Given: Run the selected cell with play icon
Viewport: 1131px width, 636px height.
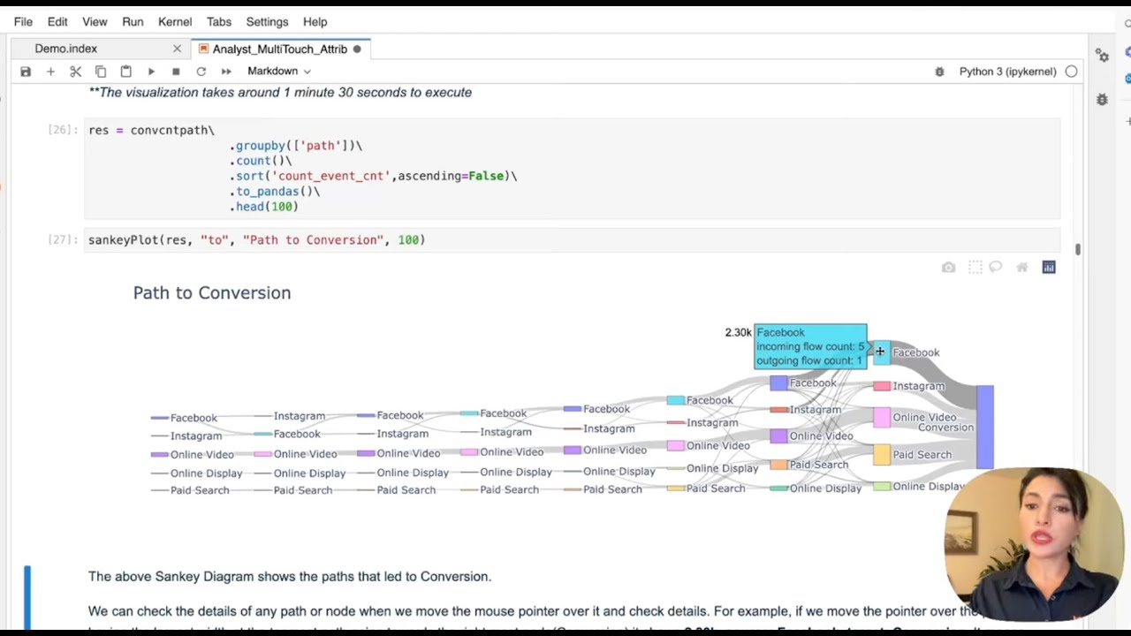Looking at the screenshot, I should point(151,72).
